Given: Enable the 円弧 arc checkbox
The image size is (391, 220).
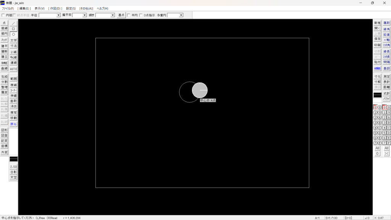Looking at the screenshot, I should click(3, 15).
